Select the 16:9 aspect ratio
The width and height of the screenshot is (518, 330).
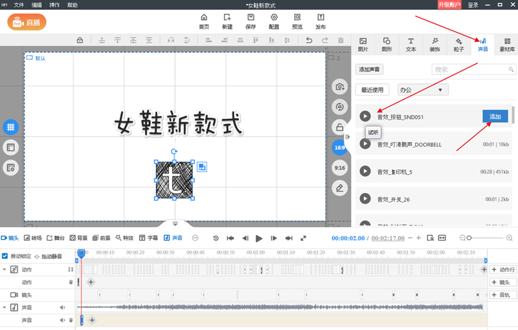coord(339,147)
